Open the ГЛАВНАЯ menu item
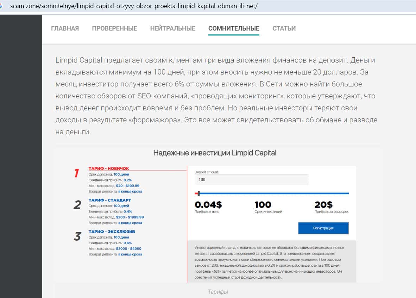416x298 pixels. pyautogui.click(x=65, y=28)
